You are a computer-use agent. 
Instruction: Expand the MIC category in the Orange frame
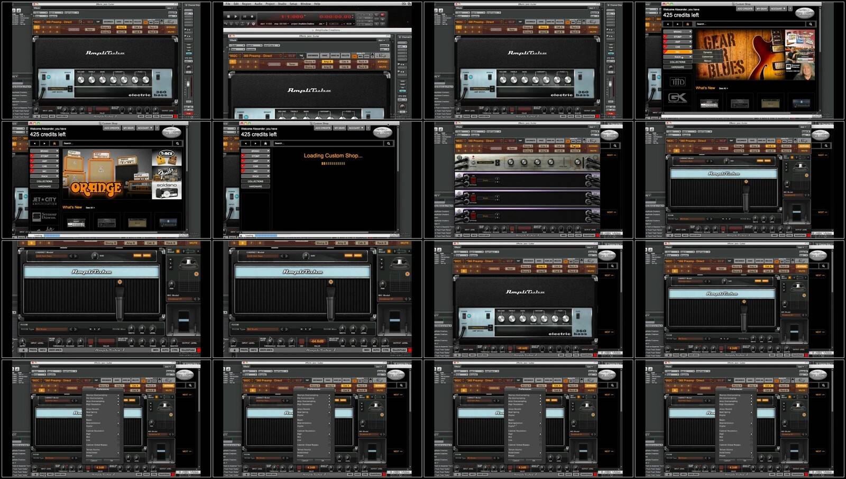pos(44,171)
